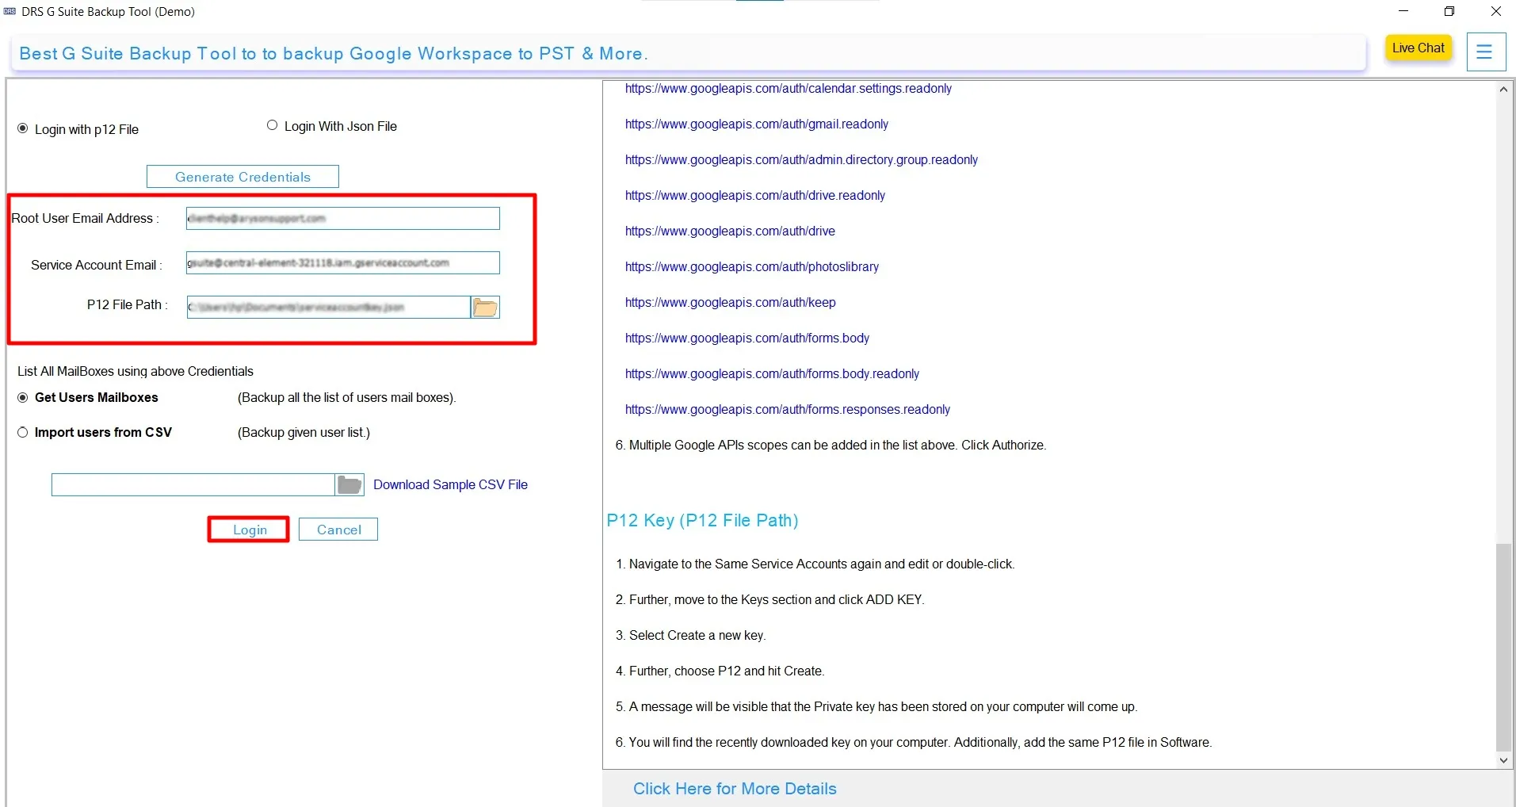Focus the Root User Email Address field
Image resolution: width=1516 pixels, height=807 pixels.
pyautogui.click(x=343, y=219)
